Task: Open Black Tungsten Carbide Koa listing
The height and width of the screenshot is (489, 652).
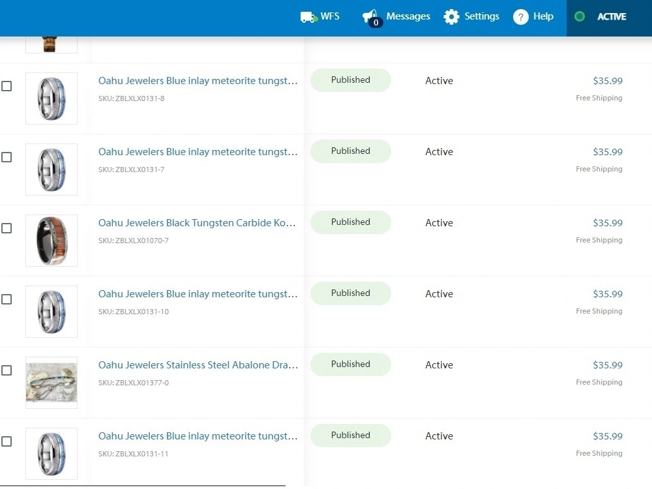Action: coord(197,223)
